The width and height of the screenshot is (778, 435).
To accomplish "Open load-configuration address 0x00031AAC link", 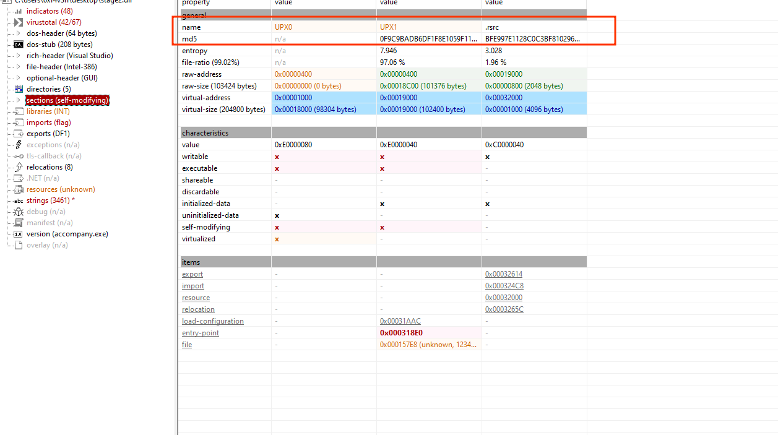I will (400, 321).
